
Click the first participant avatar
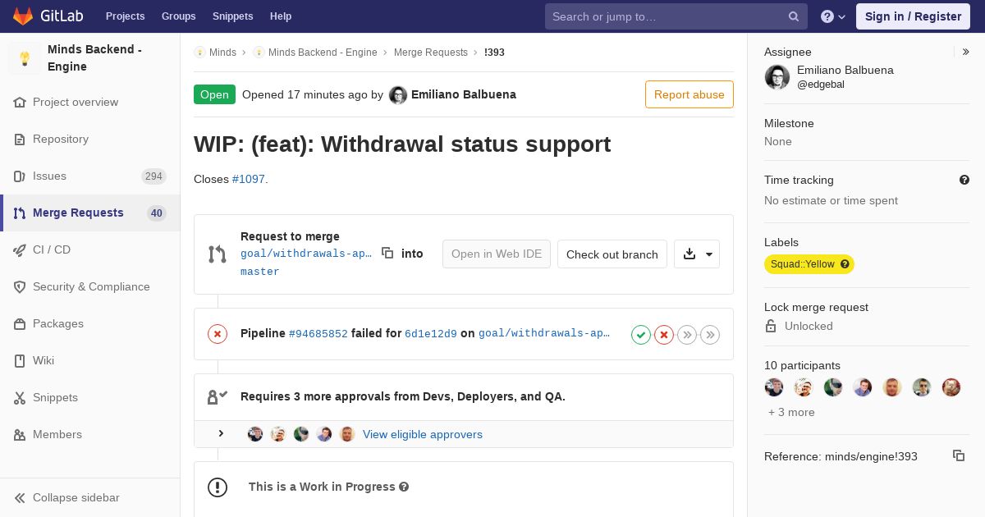(x=774, y=387)
